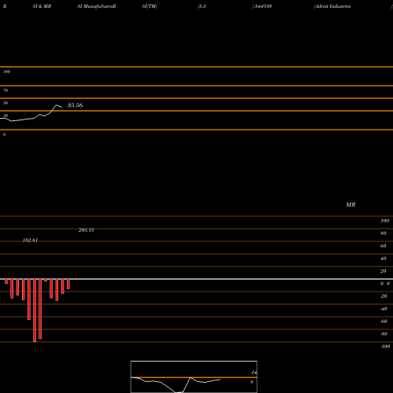Click the 80 label on MR axis

384,233
